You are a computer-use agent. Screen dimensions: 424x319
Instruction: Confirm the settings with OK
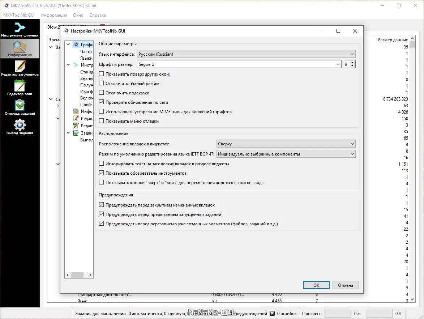[x=316, y=285]
